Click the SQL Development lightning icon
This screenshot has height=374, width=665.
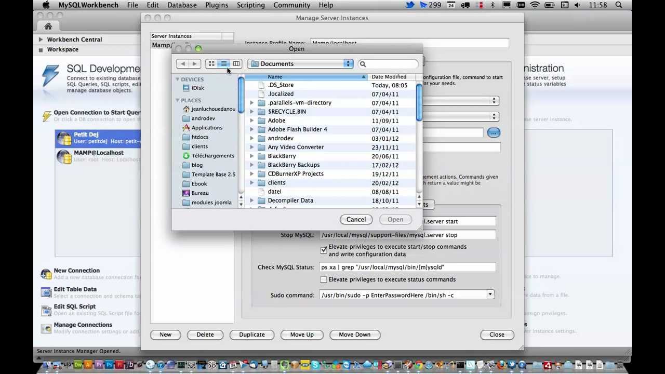[x=50, y=76]
